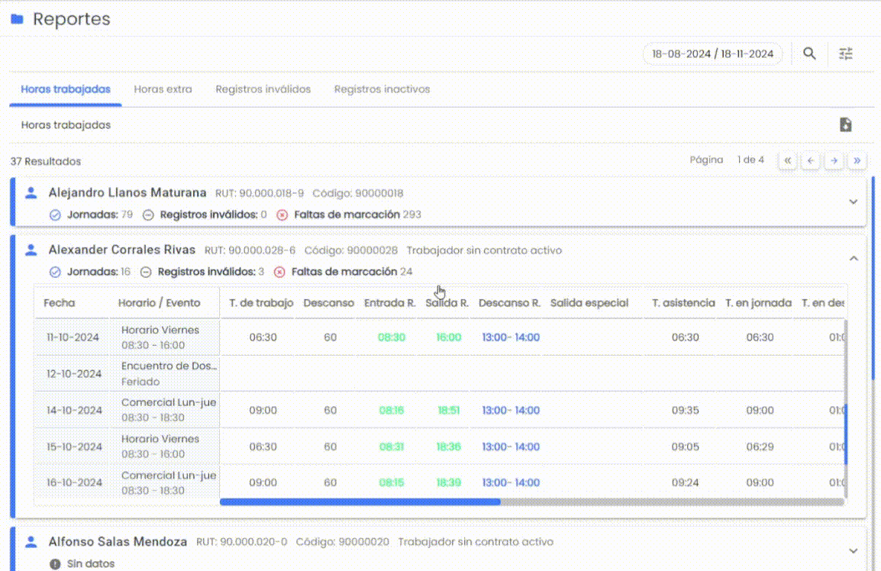
Task: Click the green entry time 08:31
Action: pyautogui.click(x=392, y=447)
